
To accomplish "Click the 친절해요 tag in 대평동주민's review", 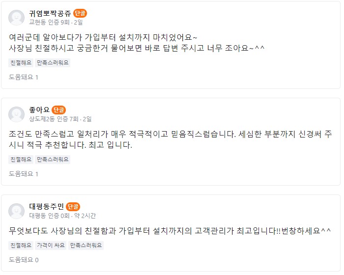I will point(21,246).
